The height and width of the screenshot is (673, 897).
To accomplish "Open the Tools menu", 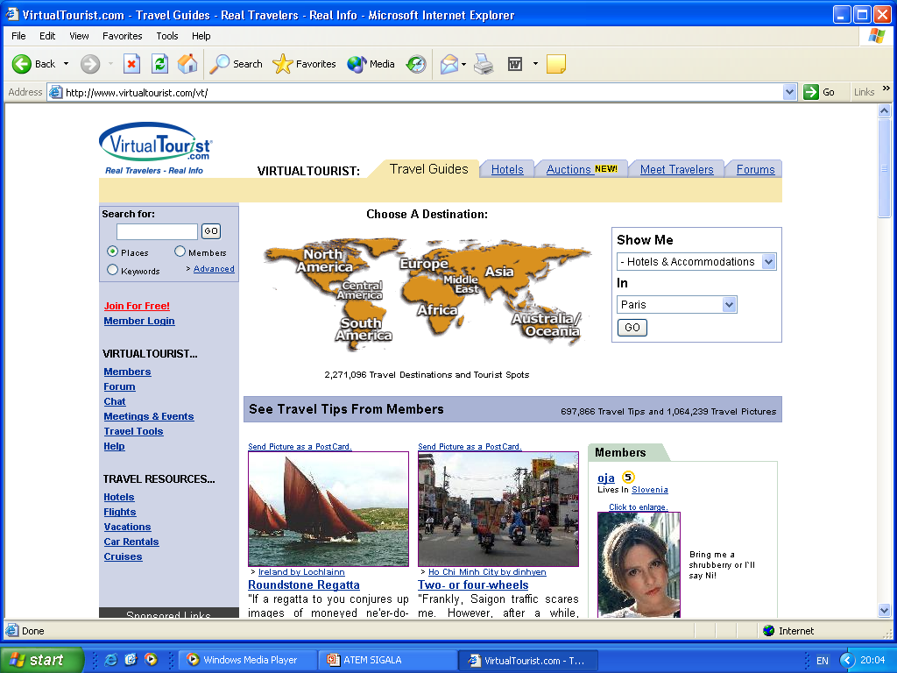I will click(167, 36).
